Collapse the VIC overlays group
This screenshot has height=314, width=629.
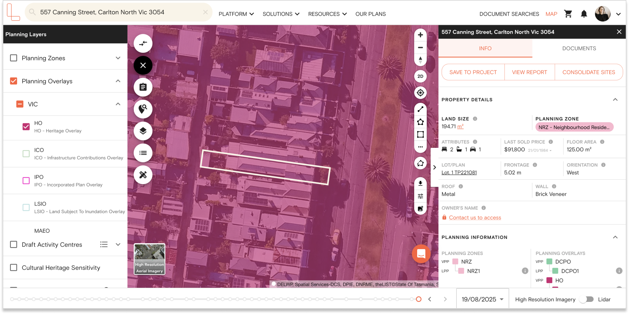pos(118,104)
